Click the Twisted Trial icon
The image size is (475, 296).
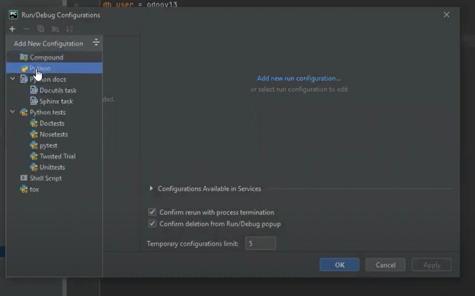(33, 156)
